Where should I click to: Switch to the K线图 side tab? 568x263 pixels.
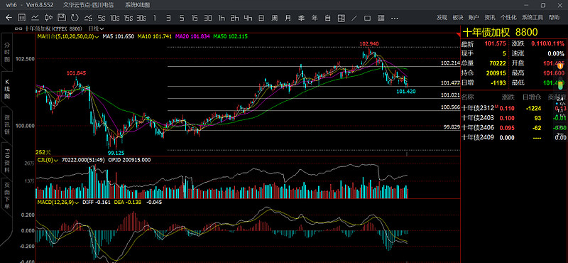click(x=6, y=89)
